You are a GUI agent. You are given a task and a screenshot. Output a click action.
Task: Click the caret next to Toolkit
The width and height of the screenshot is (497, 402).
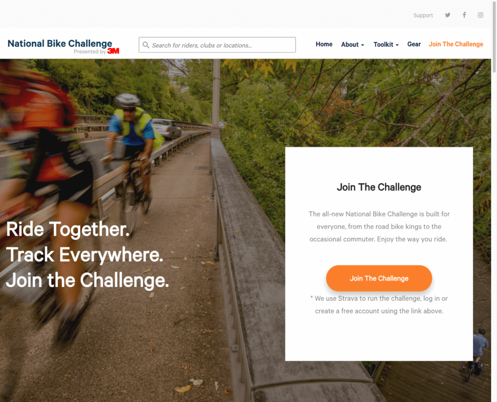point(397,45)
